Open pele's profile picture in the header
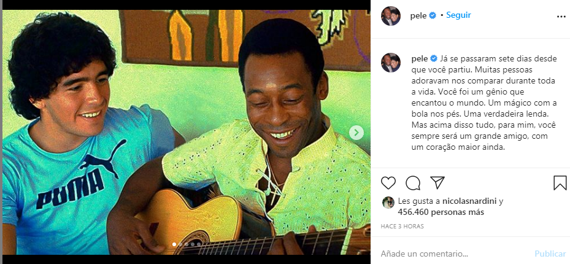The height and width of the screenshot is (264, 570). [390, 16]
